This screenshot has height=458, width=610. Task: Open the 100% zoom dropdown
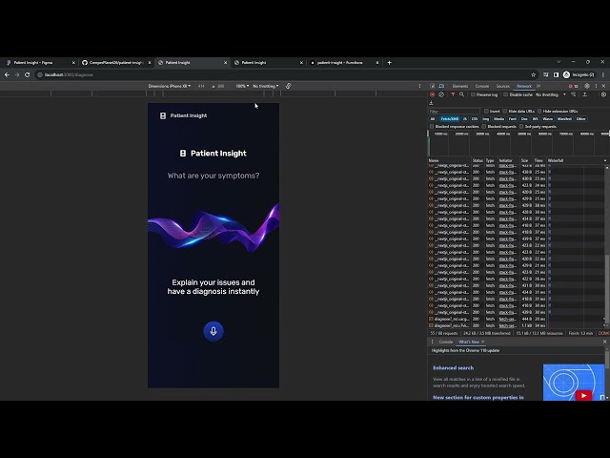point(242,86)
